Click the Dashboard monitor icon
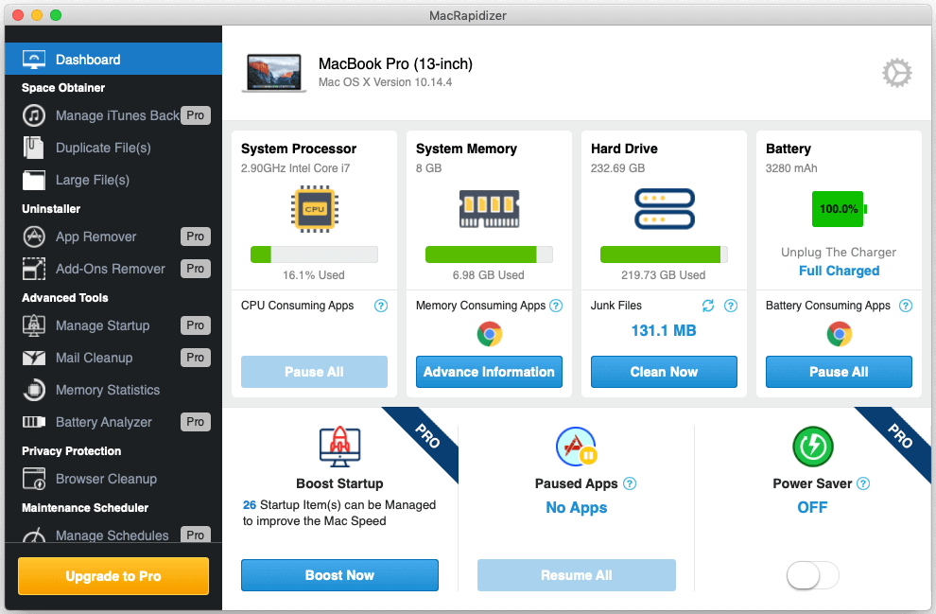Screen dimensions: 936x614 [34, 60]
